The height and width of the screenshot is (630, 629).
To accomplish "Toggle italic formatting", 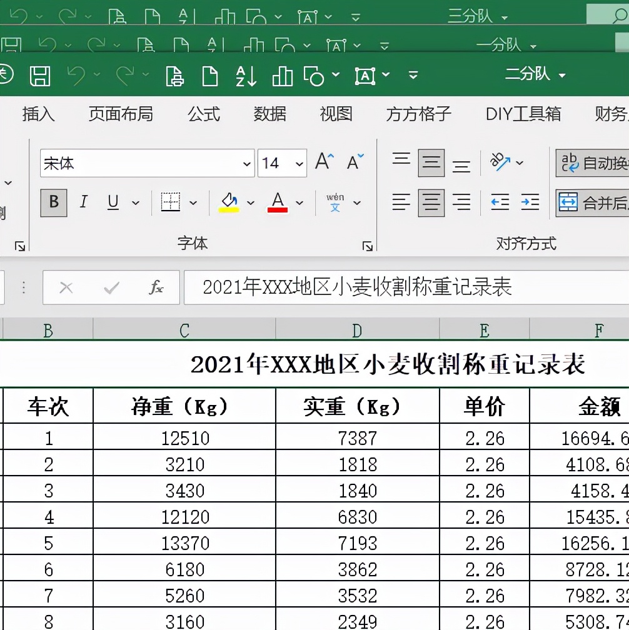I will tap(83, 203).
